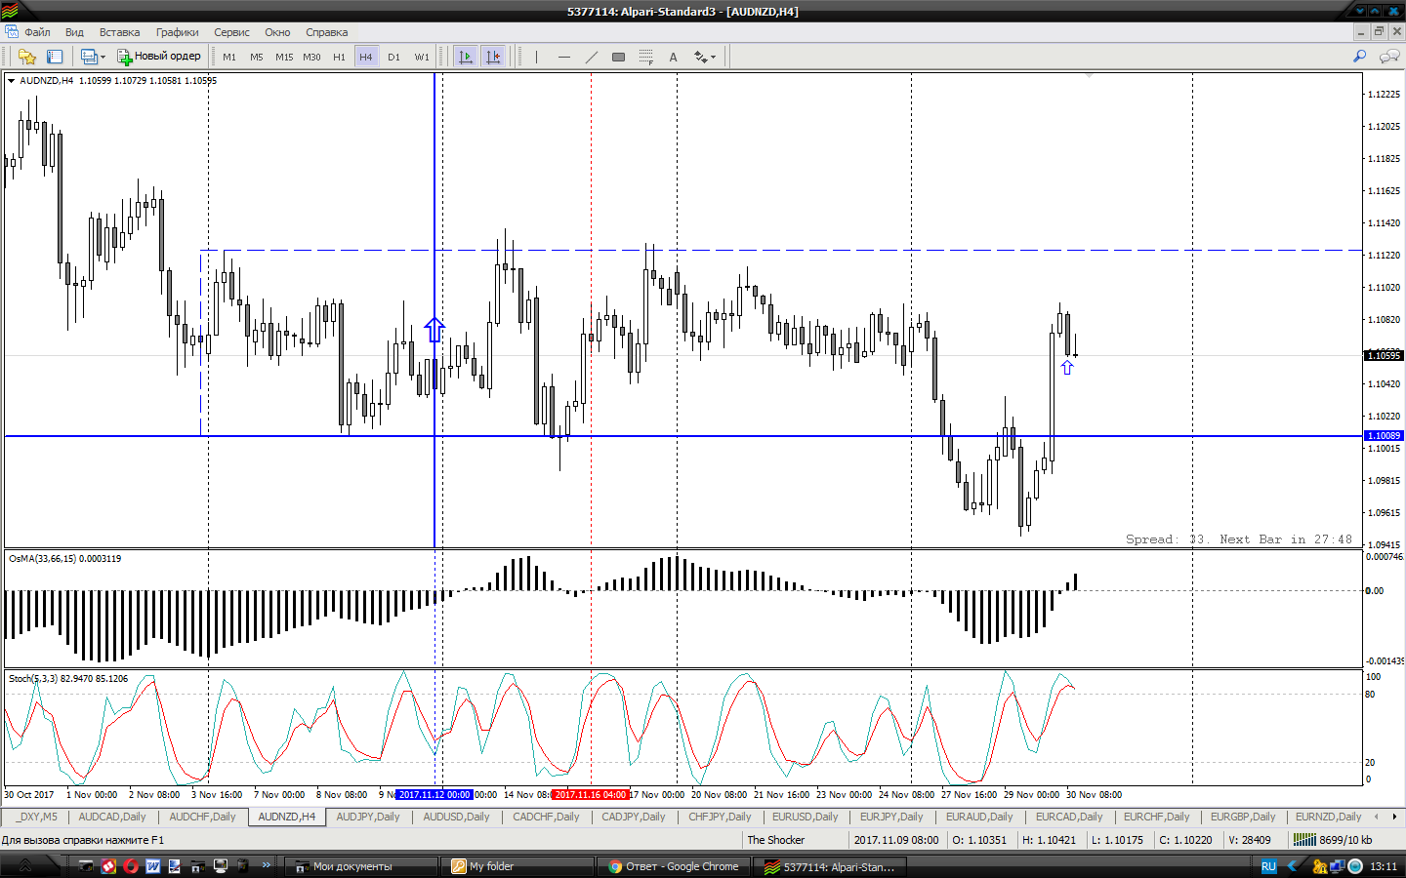Image resolution: width=1406 pixels, height=878 pixels.
Task: Select the trendline drawing tool
Action: [x=591, y=57]
